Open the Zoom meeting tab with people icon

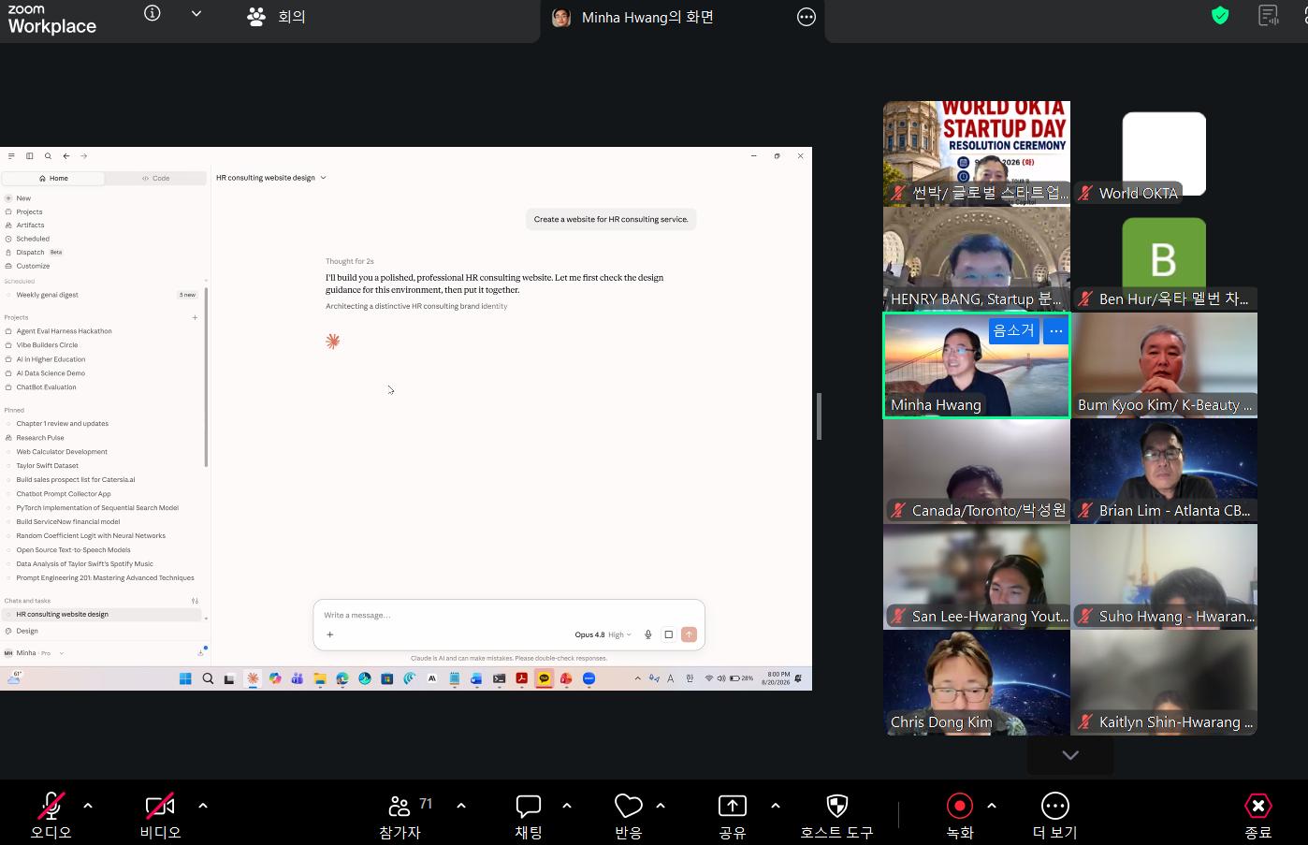(276, 16)
